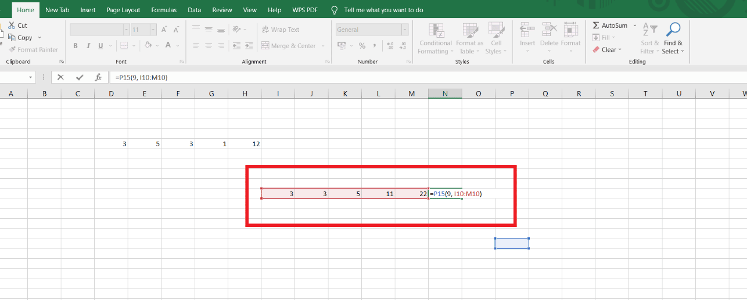Switch to the Insert tab
The width and height of the screenshot is (747, 300).
88,10
